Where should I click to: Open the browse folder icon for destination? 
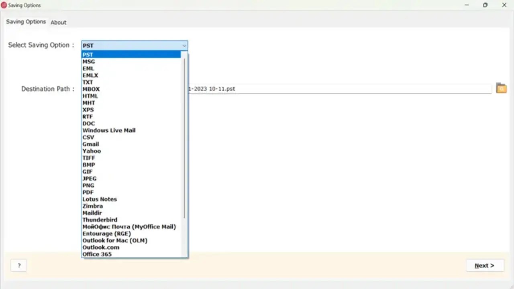coord(501,88)
